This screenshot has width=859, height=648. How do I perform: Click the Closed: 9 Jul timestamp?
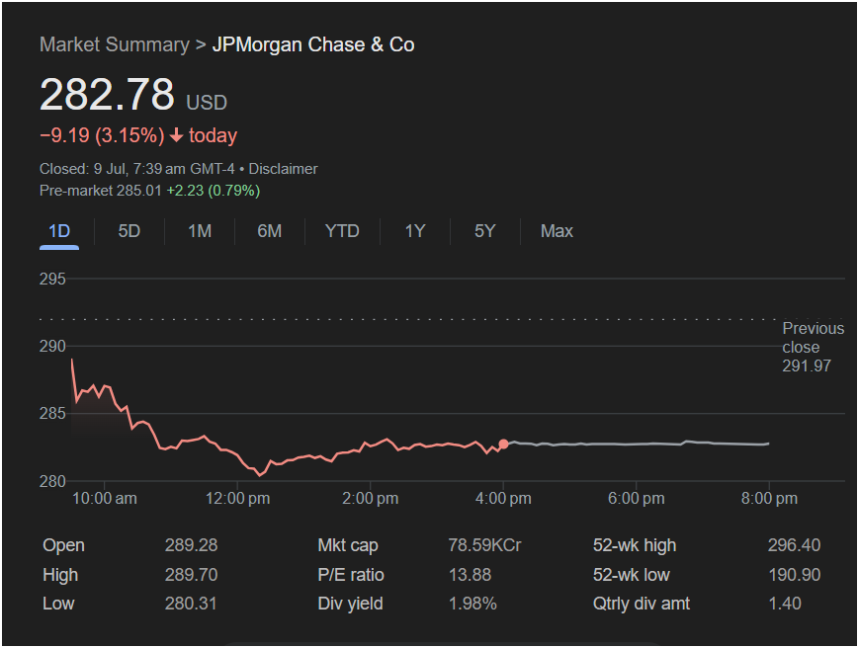tap(137, 169)
